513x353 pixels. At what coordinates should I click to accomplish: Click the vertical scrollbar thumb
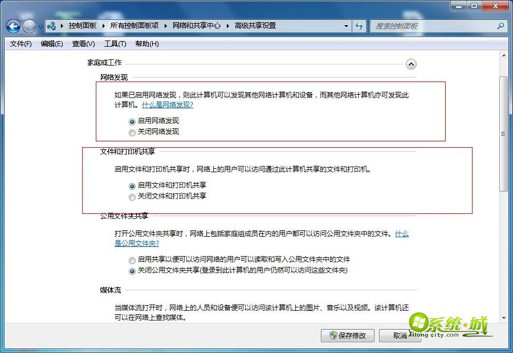point(503,134)
